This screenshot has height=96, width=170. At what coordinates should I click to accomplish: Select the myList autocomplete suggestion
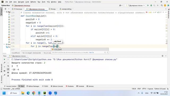pyautogui.click(x=80, y=49)
